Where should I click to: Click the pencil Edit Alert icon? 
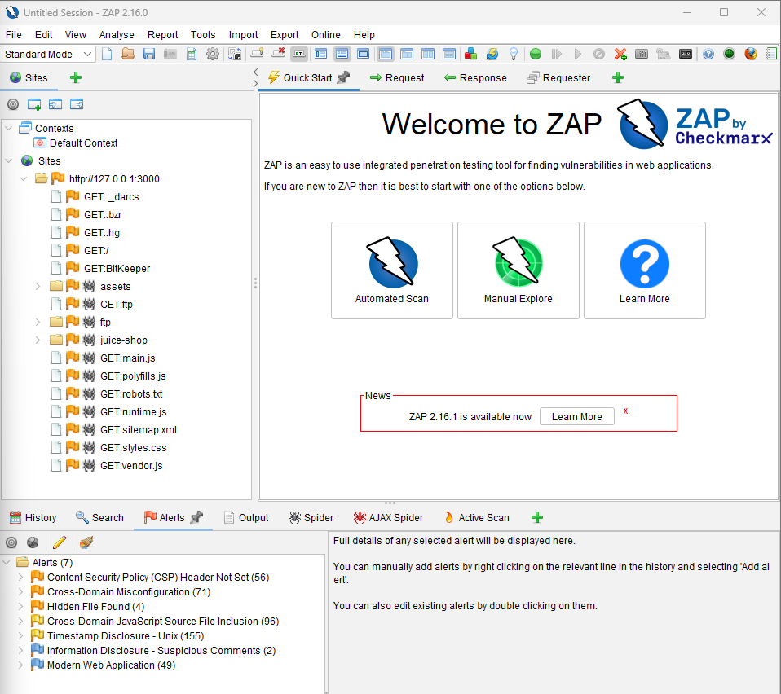[x=60, y=542]
